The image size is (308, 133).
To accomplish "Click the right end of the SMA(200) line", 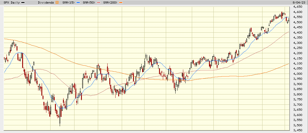I will coord(288,64).
